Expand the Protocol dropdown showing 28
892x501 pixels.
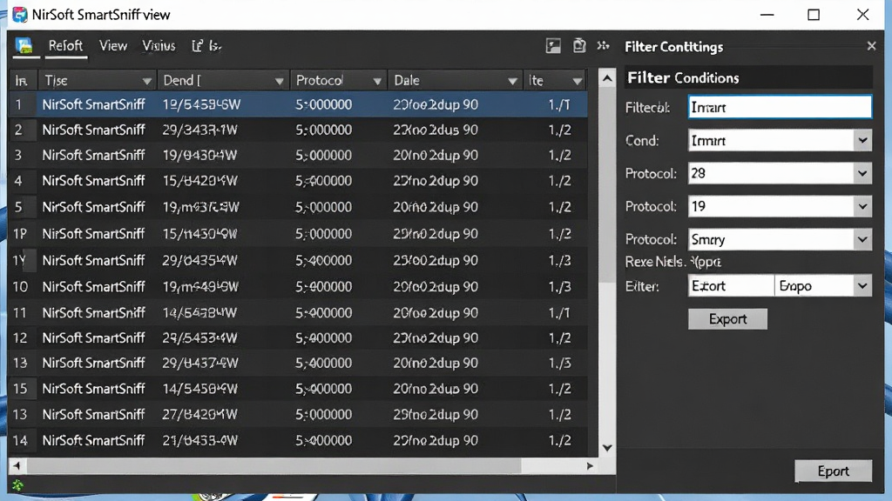pos(862,173)
